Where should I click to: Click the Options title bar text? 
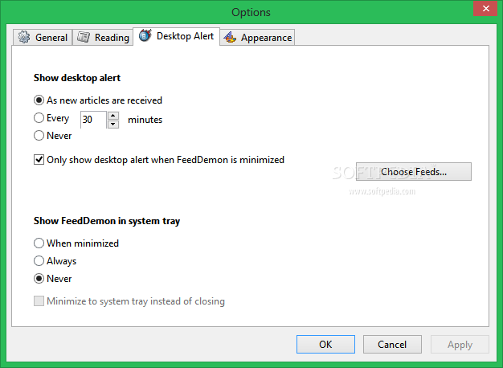click(x=251, y=13)
